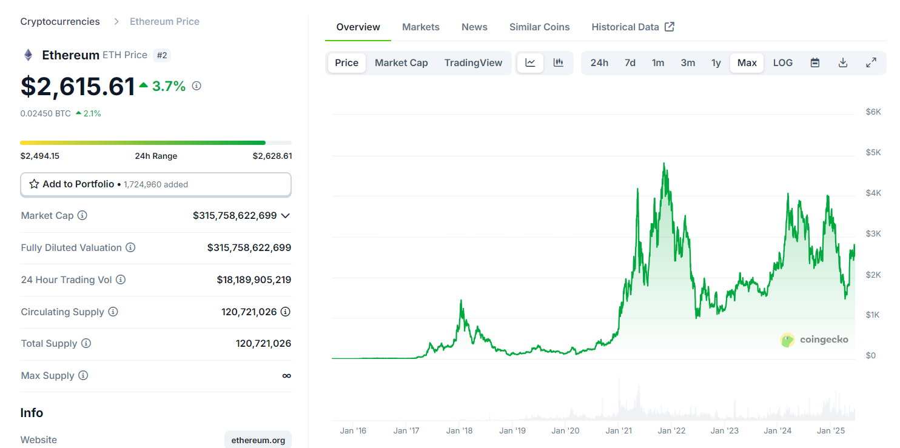Click the 24h Range progress bar
Viewport: 900px width, 448px height.
pos(156,143)
